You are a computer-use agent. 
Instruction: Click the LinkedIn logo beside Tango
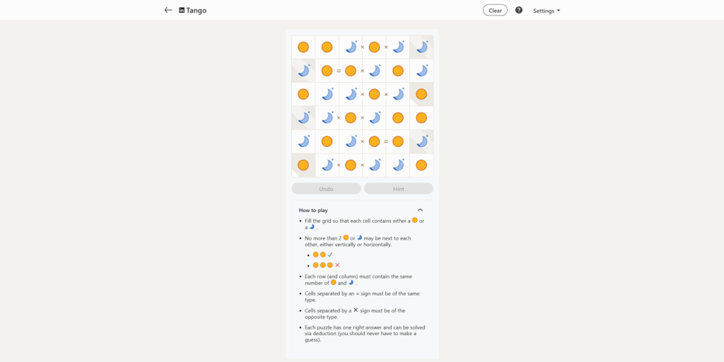pyautogui.click(x=182, y=11)
